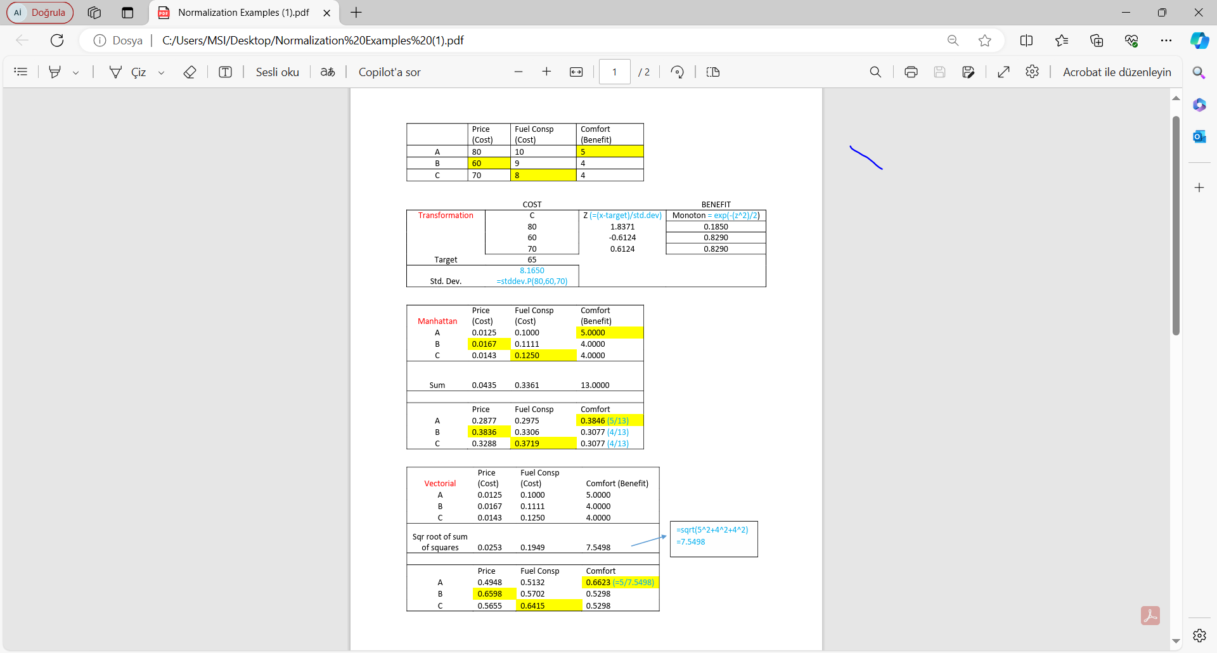Image resolution: width=1217 pixels, height=653 pixels.
Task: Open the browser settings and more menu
Action: coord(1166,41)
